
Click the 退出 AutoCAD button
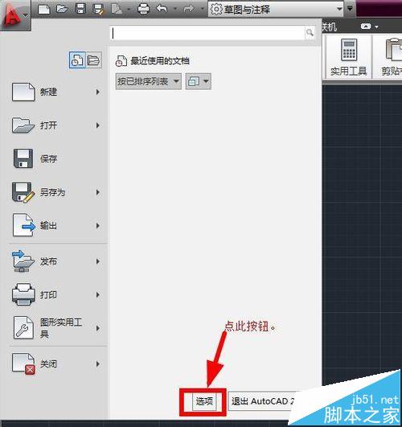pyautogui.click(x=263, y=401)
